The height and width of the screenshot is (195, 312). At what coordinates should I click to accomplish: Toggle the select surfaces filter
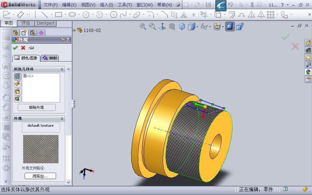(17, 84)
